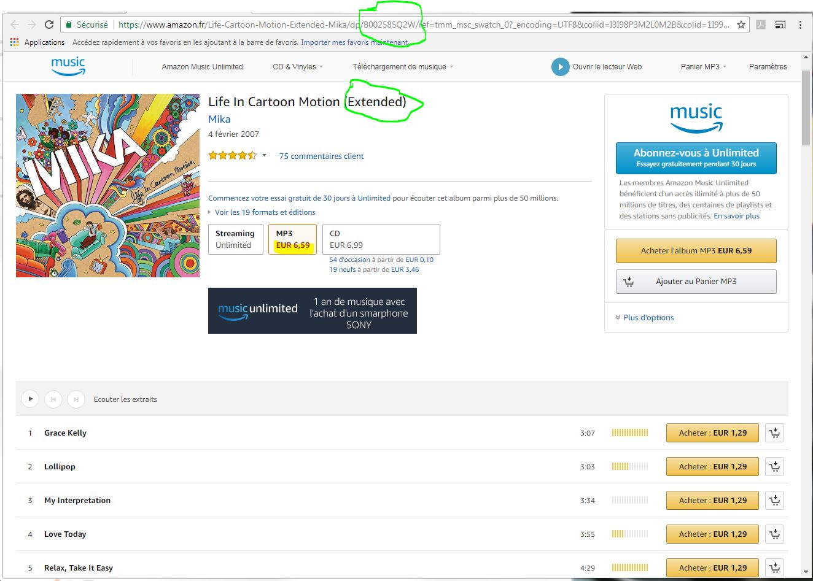Click the My Interpretation track title
This screenshot has height=581, width=813.
[x=77, y=501]
